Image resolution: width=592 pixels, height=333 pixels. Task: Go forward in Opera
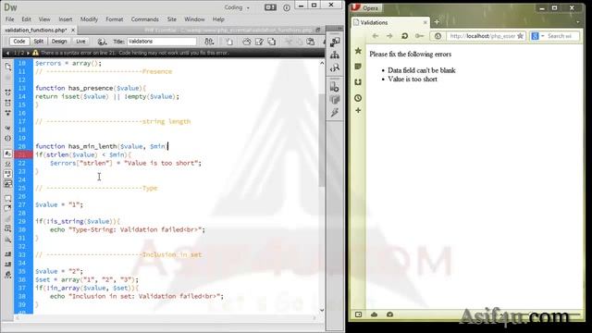[389, 36]
